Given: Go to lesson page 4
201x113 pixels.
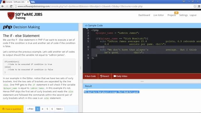Looking at the screenshot, I should [x=42, y=109].
